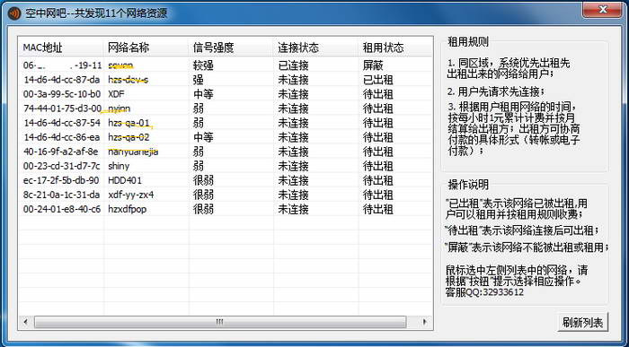This screenshot has width=629, height=347.
Task: Select MAC address 8c-21-0a-1c-31-da
Action: click(x=61, y=195)
